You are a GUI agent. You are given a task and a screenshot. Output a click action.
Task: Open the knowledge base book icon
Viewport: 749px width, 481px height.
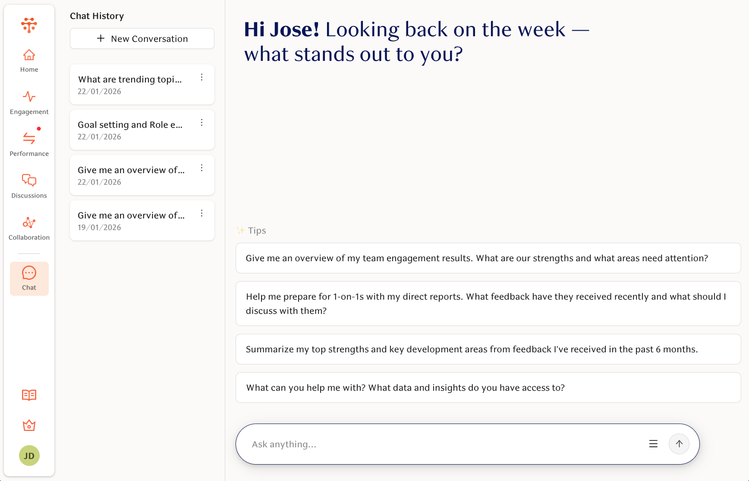pyautogui.click(x=29, y=395)
